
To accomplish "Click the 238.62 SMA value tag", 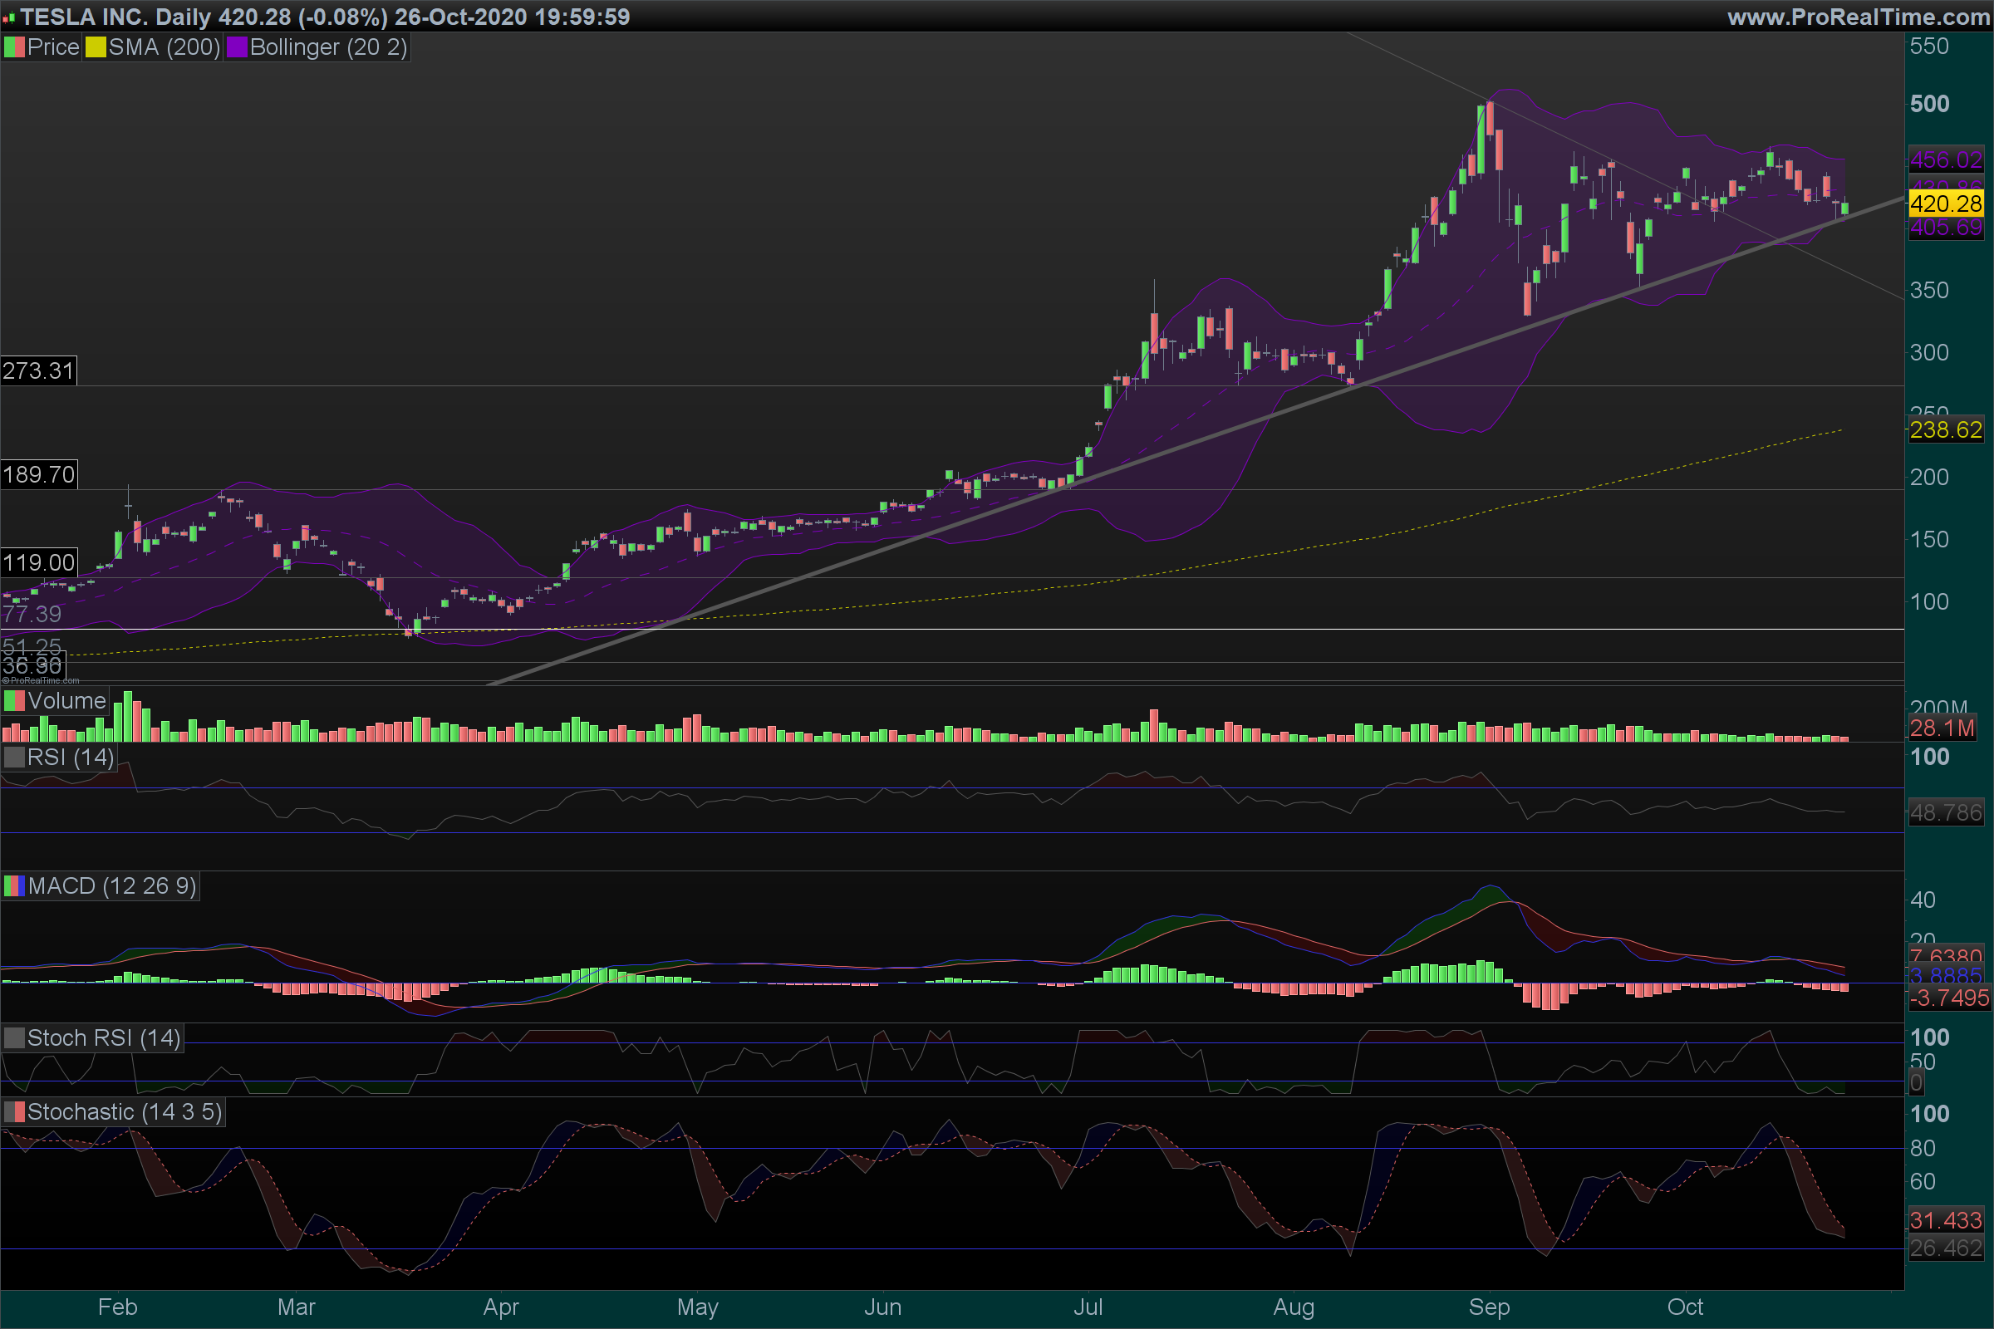I will pyautogui.click(x=1946, y=429).
